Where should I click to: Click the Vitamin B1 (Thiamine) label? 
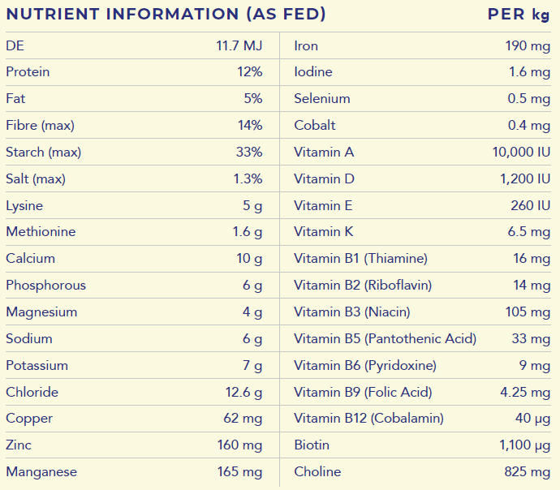[360, 259]
